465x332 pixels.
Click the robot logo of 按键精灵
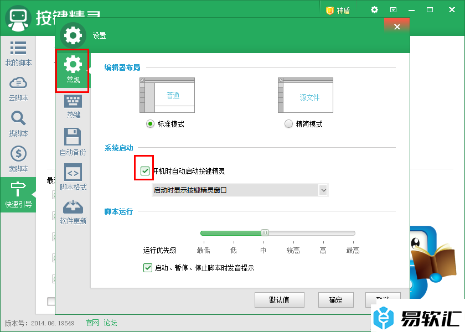[18, 18]
